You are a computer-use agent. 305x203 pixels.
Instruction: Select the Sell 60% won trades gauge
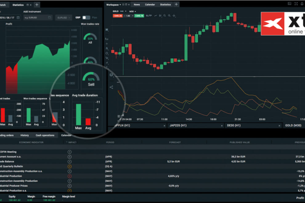click(91, 79)
